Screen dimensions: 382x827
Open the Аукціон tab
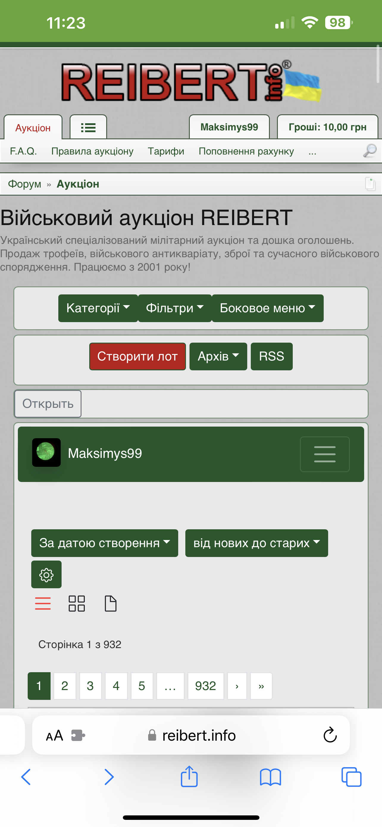point(33,128)
